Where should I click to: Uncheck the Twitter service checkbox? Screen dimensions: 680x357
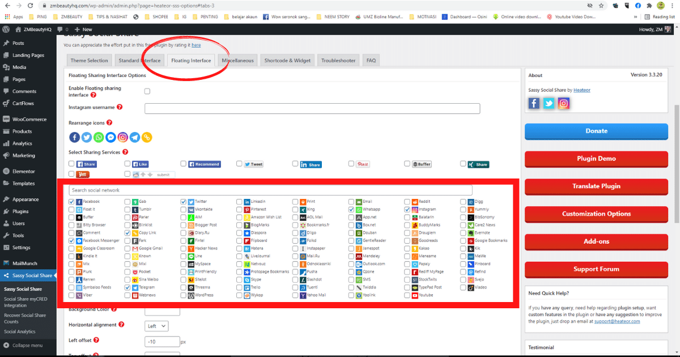pos(184,202)
